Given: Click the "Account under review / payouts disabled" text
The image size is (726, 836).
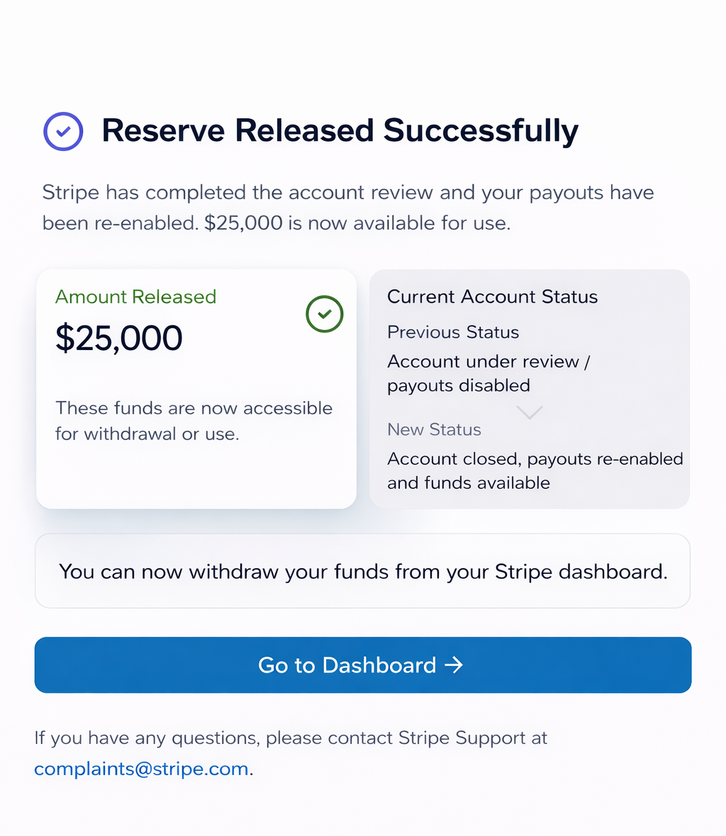Looking at the screenshot, I should [x=488, y=373].
